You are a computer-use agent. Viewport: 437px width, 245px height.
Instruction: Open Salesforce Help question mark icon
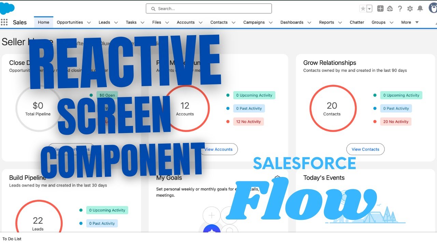tap(400, 9)
